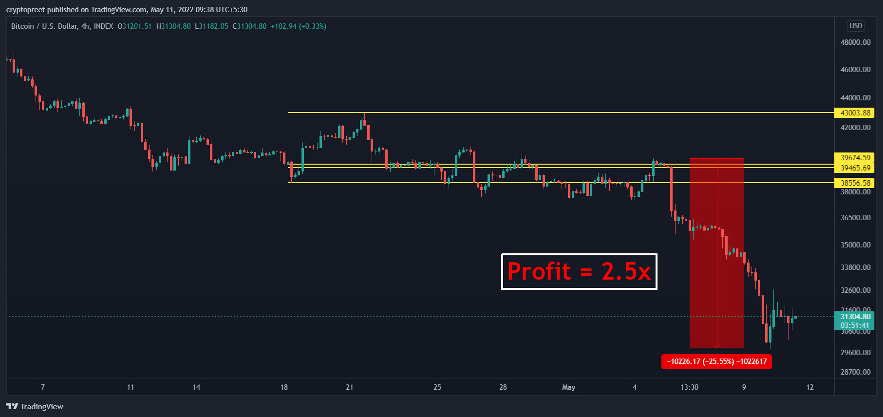
Task: Select the red short-position measurement rectangle
Action: point(716,253)
